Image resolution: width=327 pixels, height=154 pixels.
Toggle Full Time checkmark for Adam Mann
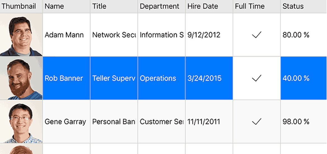[x=257, y=35]
